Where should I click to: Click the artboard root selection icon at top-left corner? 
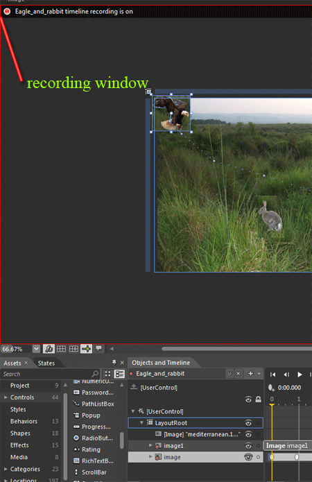pos(148,92)
